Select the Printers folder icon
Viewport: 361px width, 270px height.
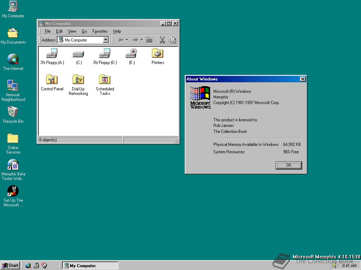pos(158,53)
